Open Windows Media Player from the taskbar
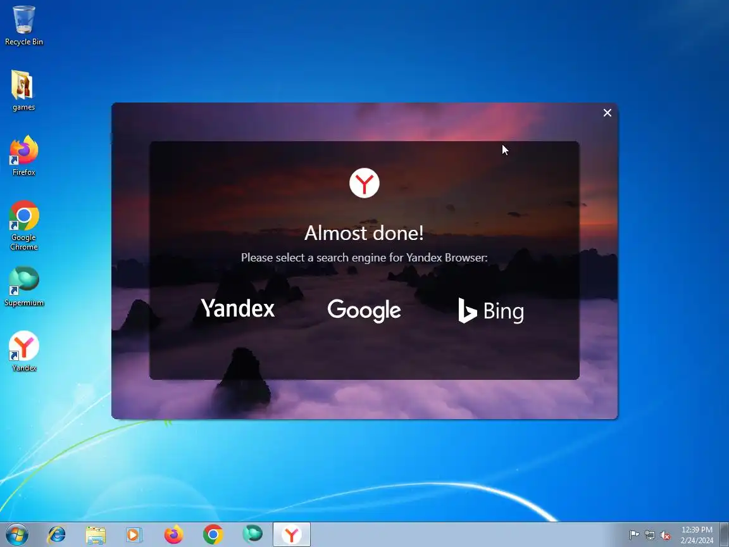The height and width of the screenshot is (547, 729). [134, 535]
